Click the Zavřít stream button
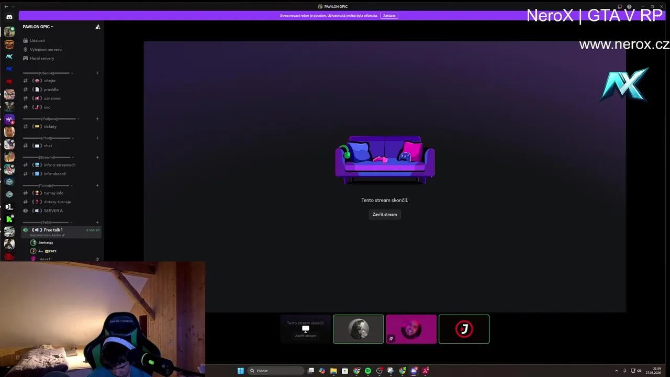The width and height of the screenshot is (670, 377). [385, 214]
